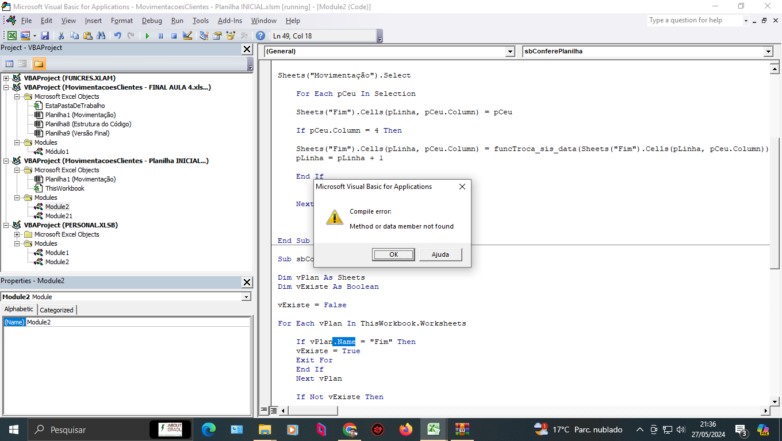782x441 pixels.
Task: Collapse Modules folder under PERSONAL.XLSB
Action: pos(17,243)
